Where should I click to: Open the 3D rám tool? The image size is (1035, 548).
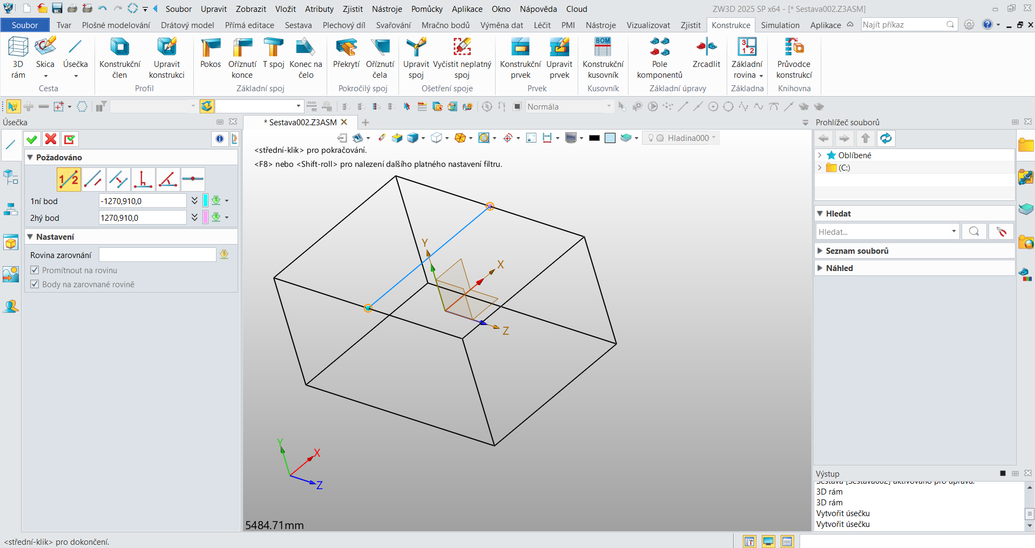tap(18, 57)
